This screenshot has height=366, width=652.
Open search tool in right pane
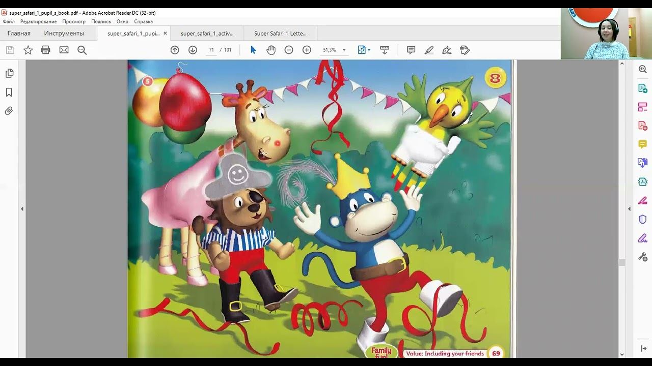point(643,69)
